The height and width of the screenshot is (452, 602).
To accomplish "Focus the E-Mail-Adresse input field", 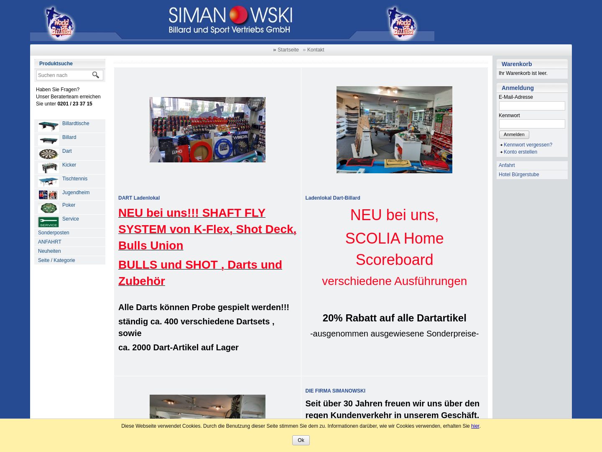I will 532,106.
